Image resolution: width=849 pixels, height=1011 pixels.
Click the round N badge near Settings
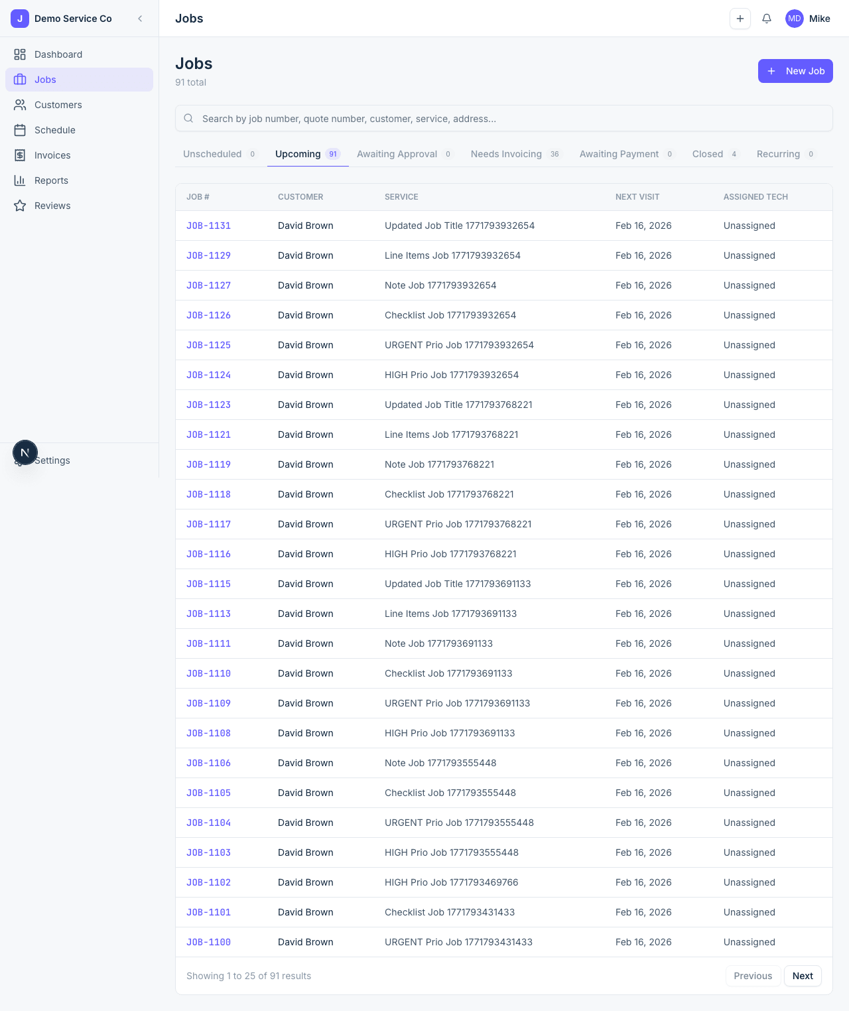tap(25, 452)
